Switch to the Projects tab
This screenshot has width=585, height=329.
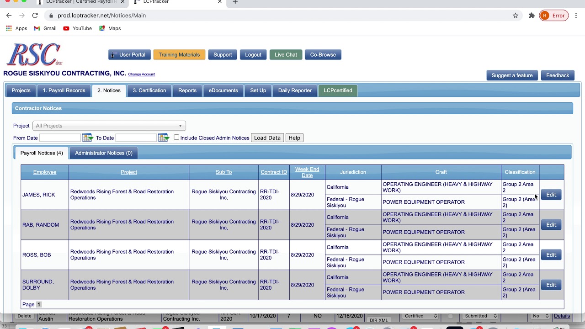point(21,90)
